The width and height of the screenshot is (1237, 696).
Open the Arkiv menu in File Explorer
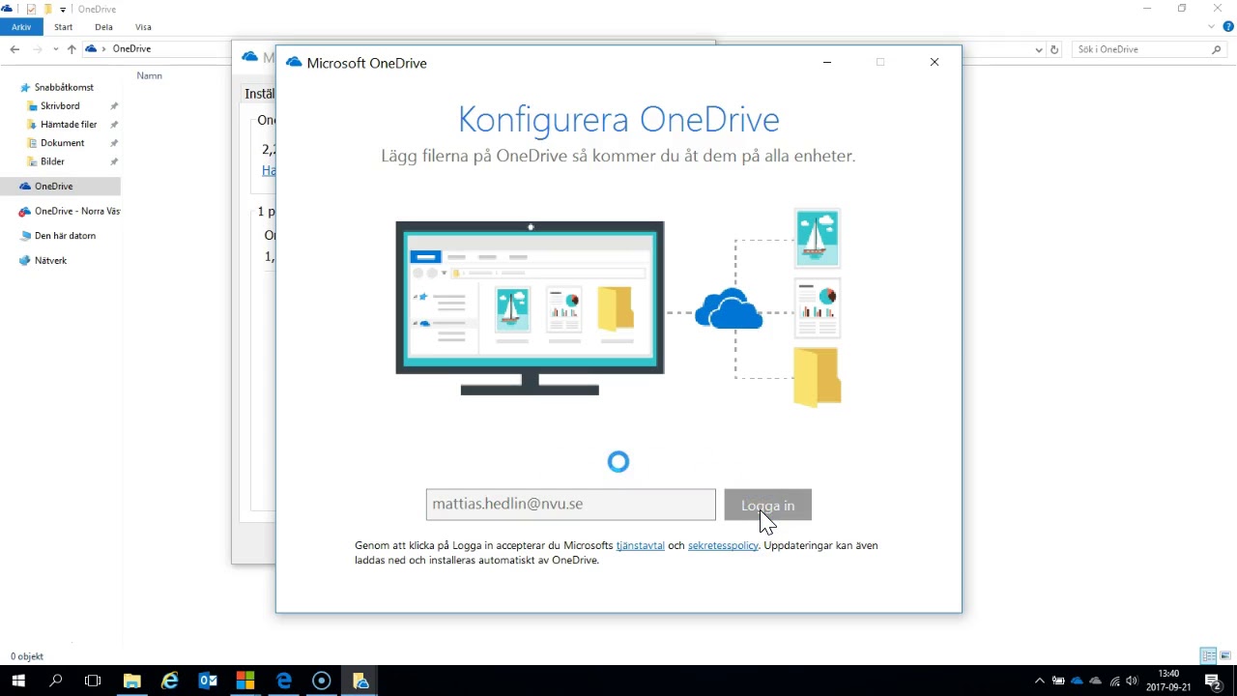click(x=21, y=27)
